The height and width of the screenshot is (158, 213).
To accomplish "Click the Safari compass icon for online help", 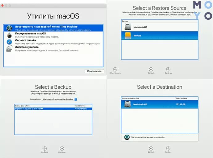I will (x=9, y=42).
